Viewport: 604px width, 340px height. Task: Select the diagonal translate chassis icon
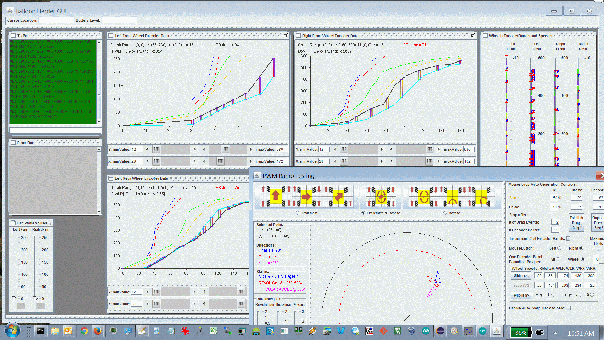(338, 196)
